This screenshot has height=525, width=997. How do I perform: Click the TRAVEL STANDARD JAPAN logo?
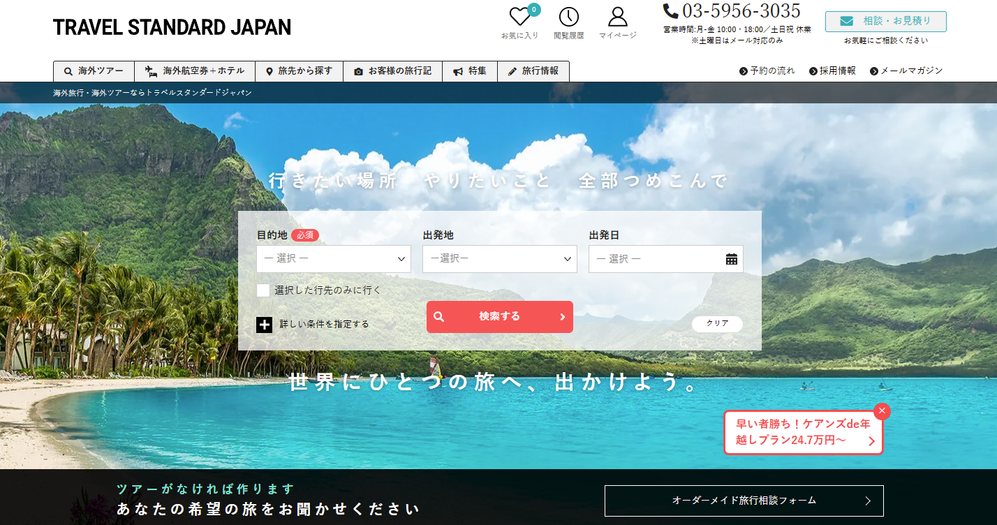172,27
